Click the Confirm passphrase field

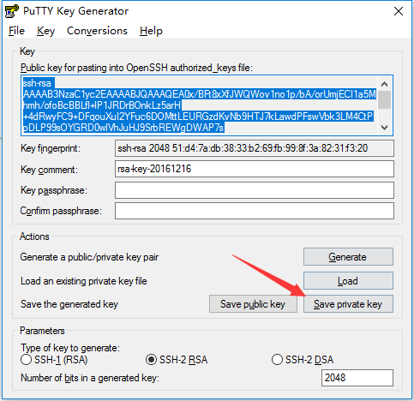255,211
